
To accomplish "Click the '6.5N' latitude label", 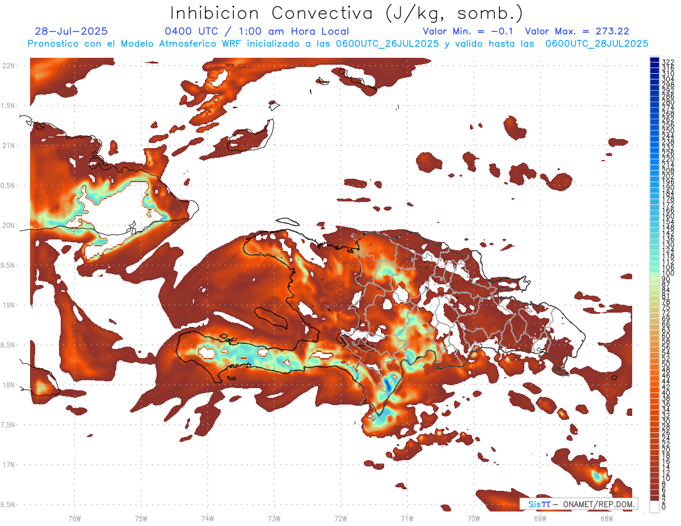I will click(x=9, y=505).
